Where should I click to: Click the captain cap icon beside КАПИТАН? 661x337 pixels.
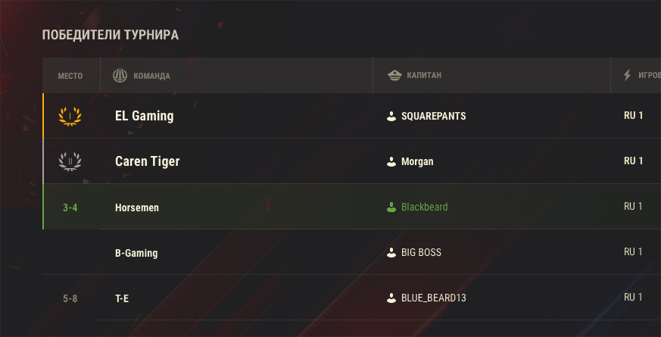coord(394,76)
